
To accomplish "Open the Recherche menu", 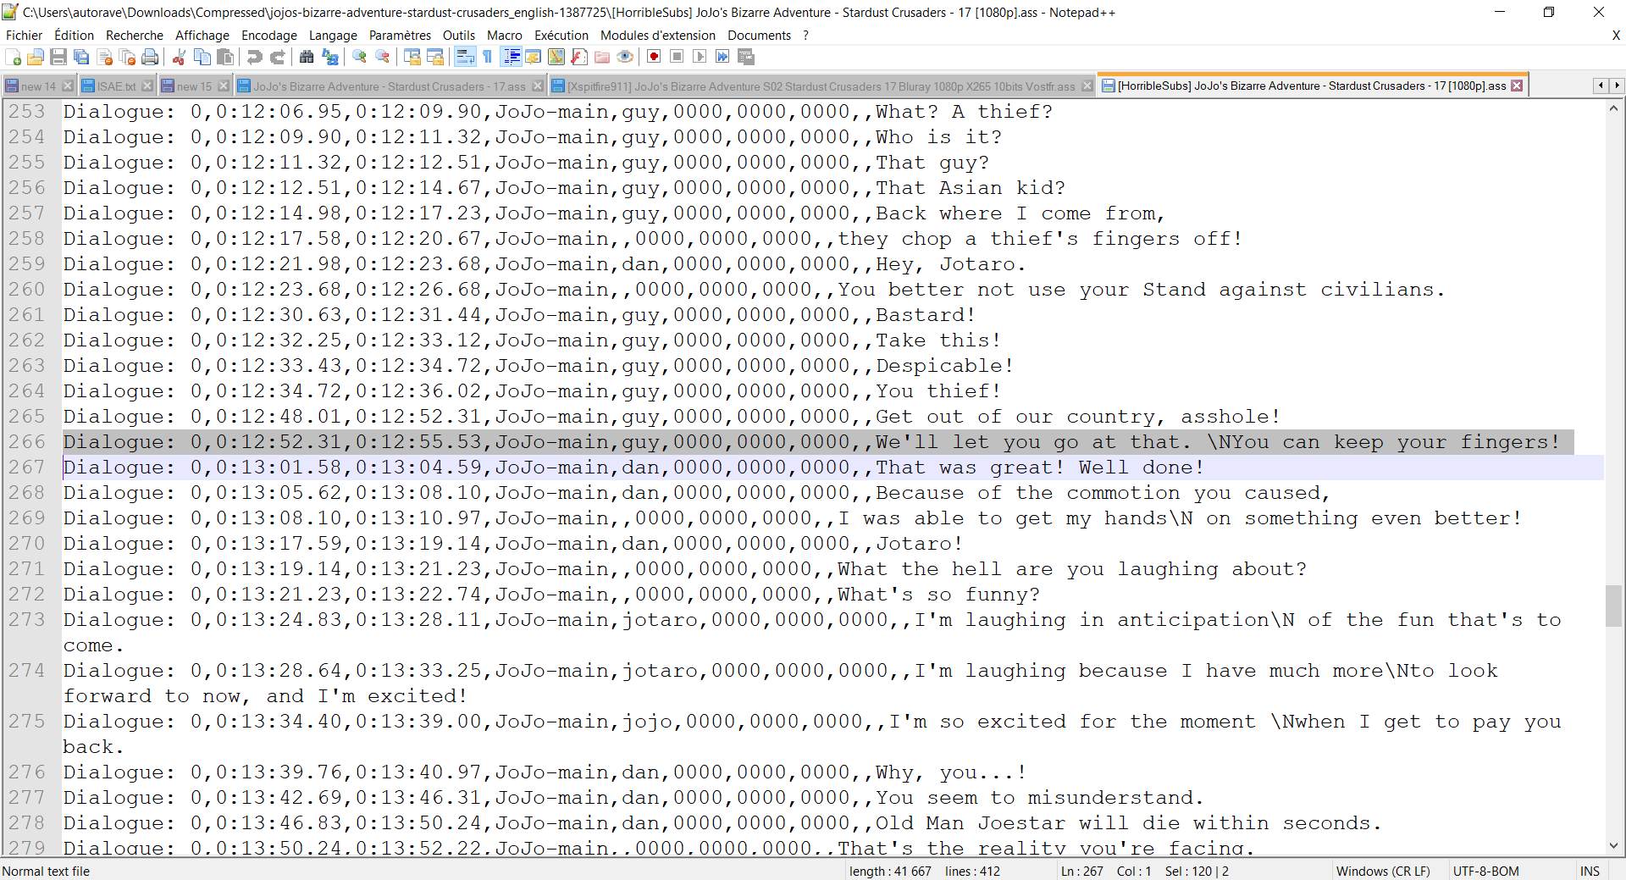I will (x=135, y=36).
